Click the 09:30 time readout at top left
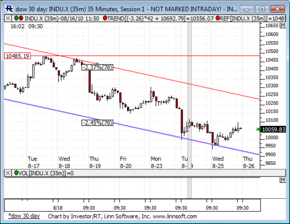The width and height of the screenshot is (290, 224). pyautogui.click(x=35, y=26)
